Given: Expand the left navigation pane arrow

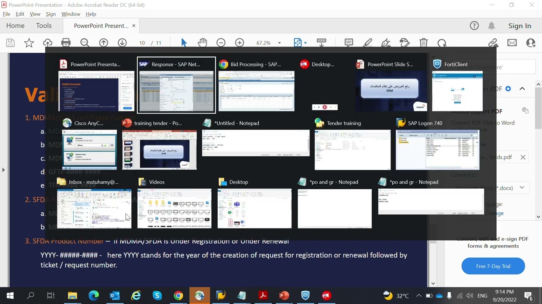Looking at the screenshot, I should [x=3, y=170].
